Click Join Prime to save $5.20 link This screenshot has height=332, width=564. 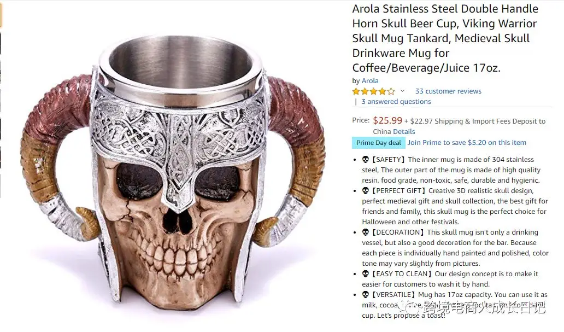pos(467,143)
